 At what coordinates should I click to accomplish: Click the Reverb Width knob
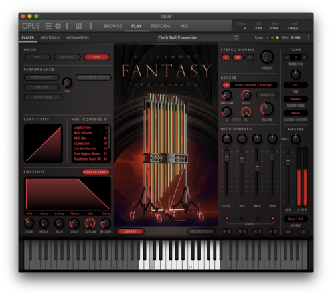(246, 95)
